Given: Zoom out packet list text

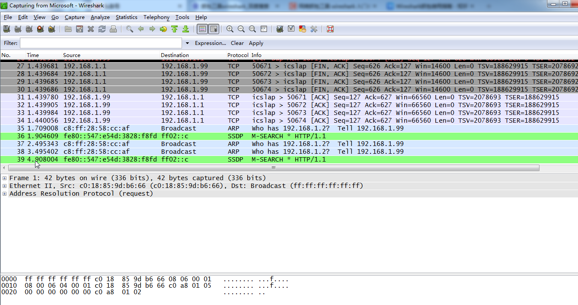Looking at the screenshot, I should (x=241, y=29).
